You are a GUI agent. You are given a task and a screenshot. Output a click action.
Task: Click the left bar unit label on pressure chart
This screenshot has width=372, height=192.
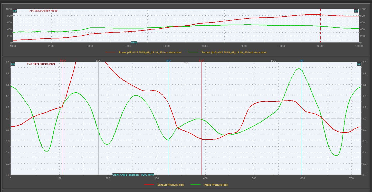click(13, 64)
